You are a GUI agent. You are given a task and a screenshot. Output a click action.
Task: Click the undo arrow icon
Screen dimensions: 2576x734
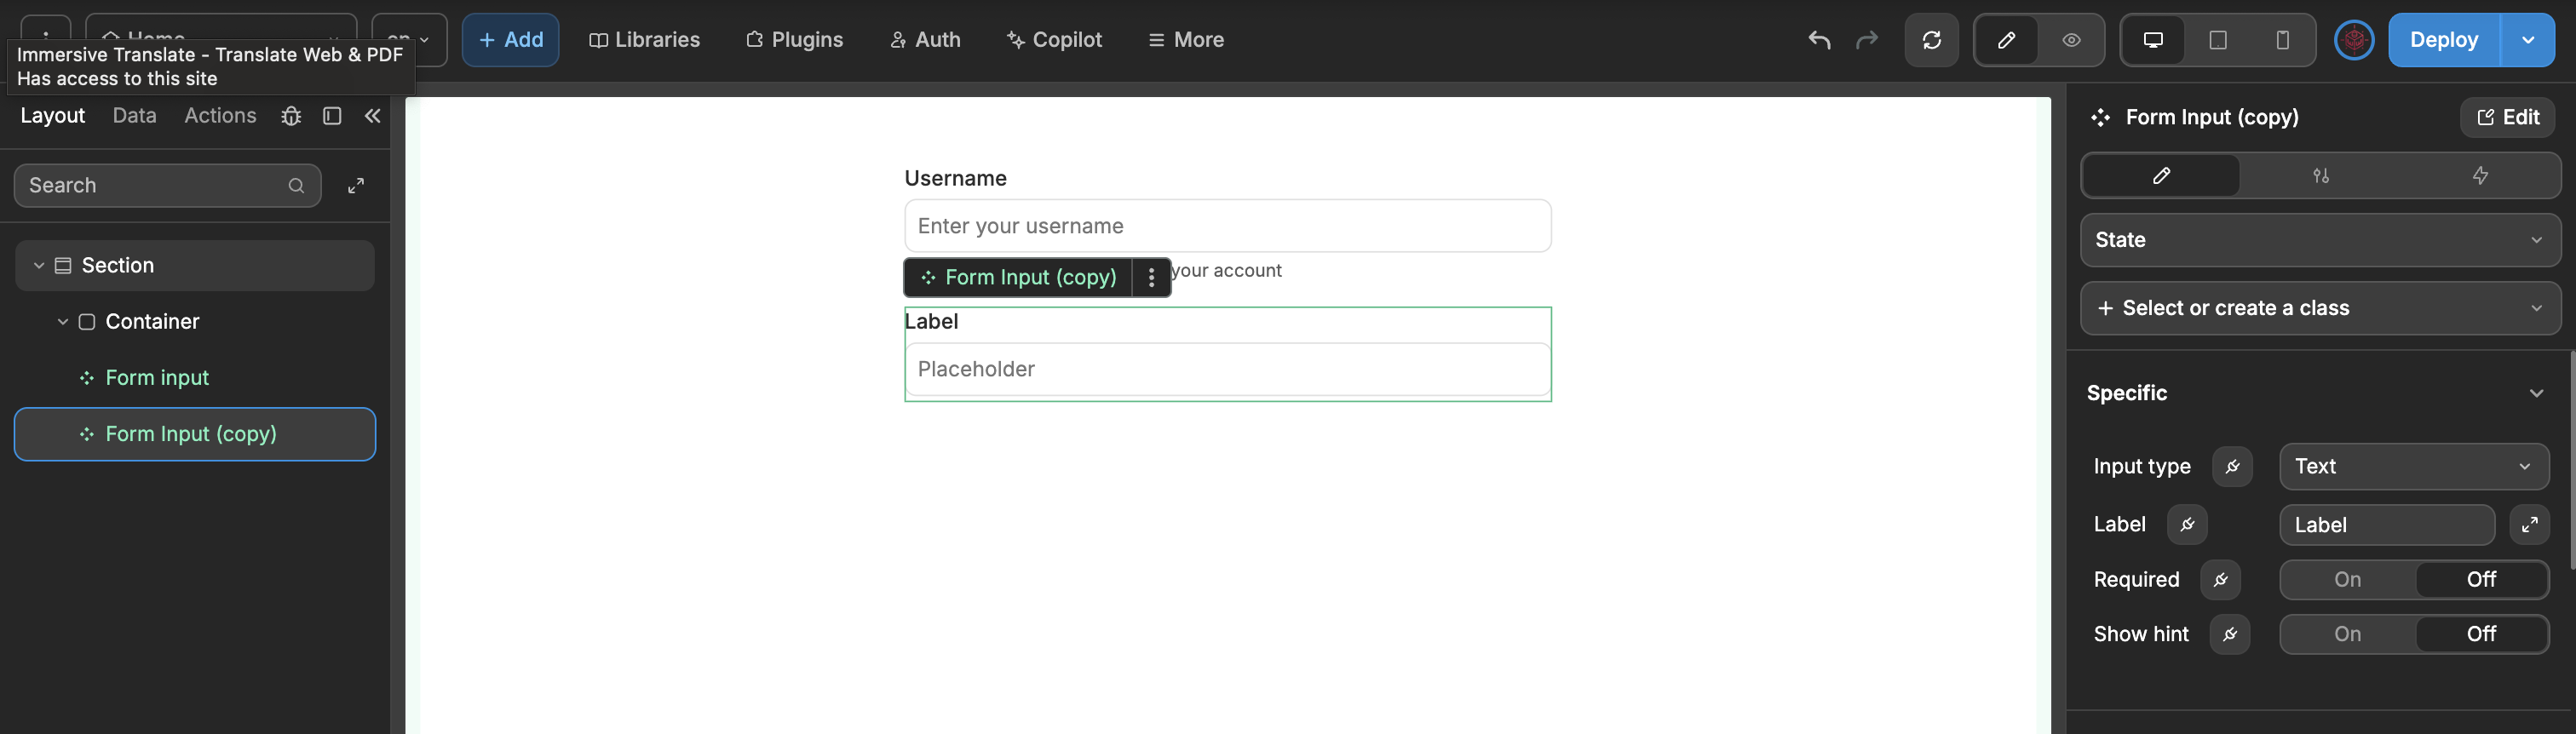coord(1819,40)
